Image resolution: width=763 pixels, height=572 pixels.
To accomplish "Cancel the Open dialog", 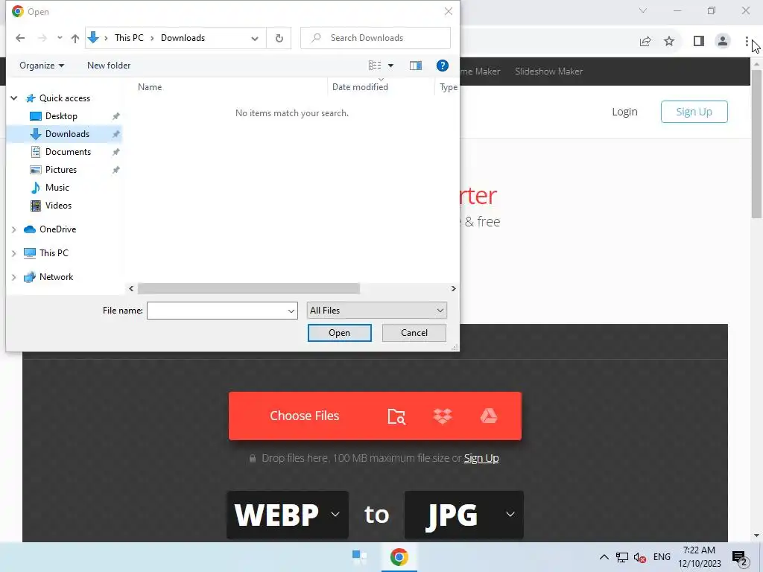I will point(414,333).
